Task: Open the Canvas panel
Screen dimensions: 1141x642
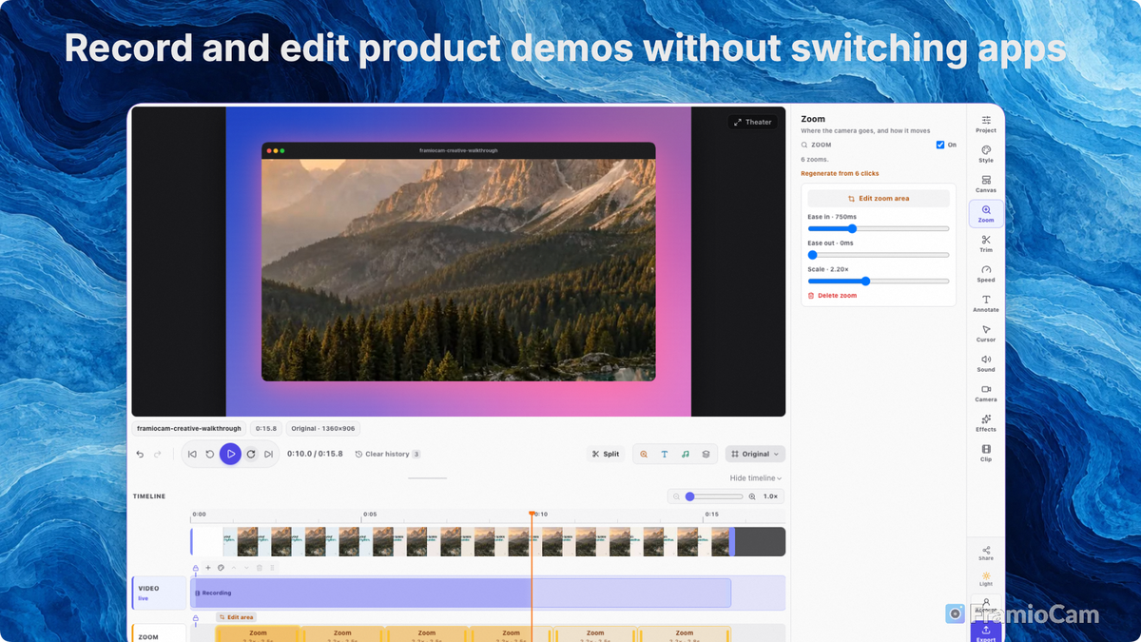Action: point(986,184)
